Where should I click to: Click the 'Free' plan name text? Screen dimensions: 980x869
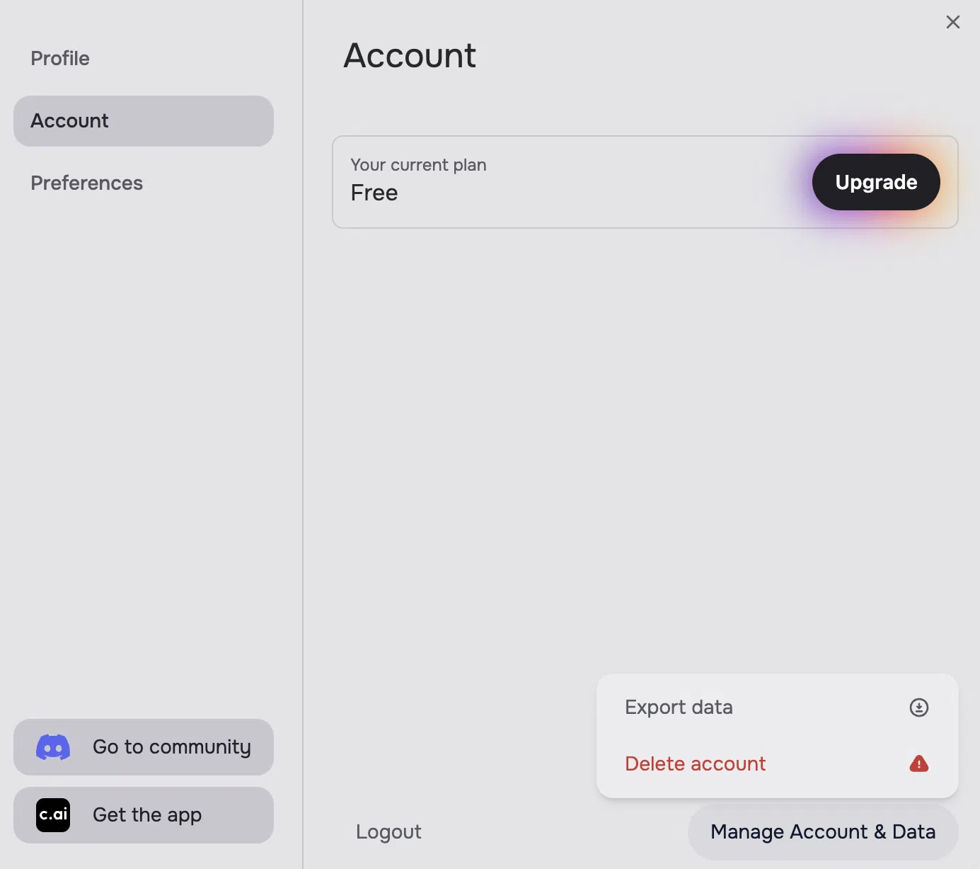click(374, 193)
